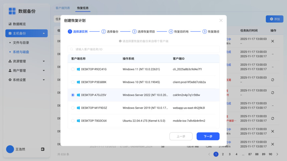Select the DESKTOP-R92C41G radio button
Screen dimensions: 287x161
tap(73, 69)
